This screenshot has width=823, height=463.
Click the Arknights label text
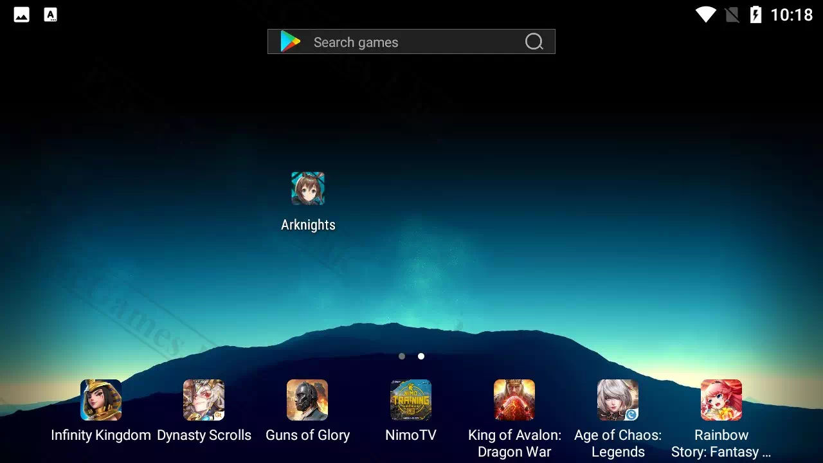[x=308, y=225]
